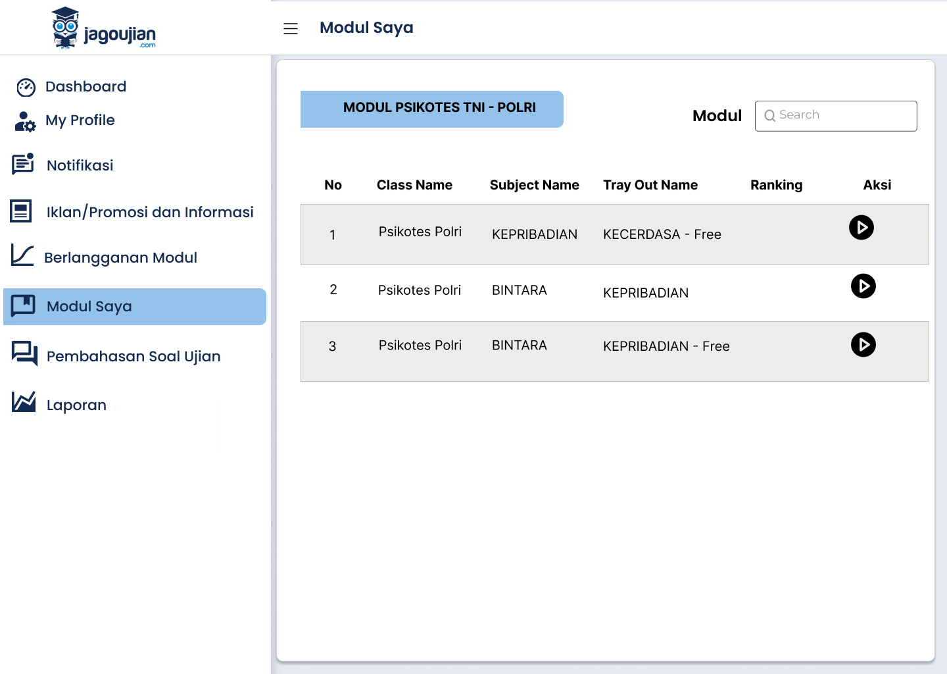Click the Class Name column header
The height and width of the screenshot is (674, 947).
415,185
